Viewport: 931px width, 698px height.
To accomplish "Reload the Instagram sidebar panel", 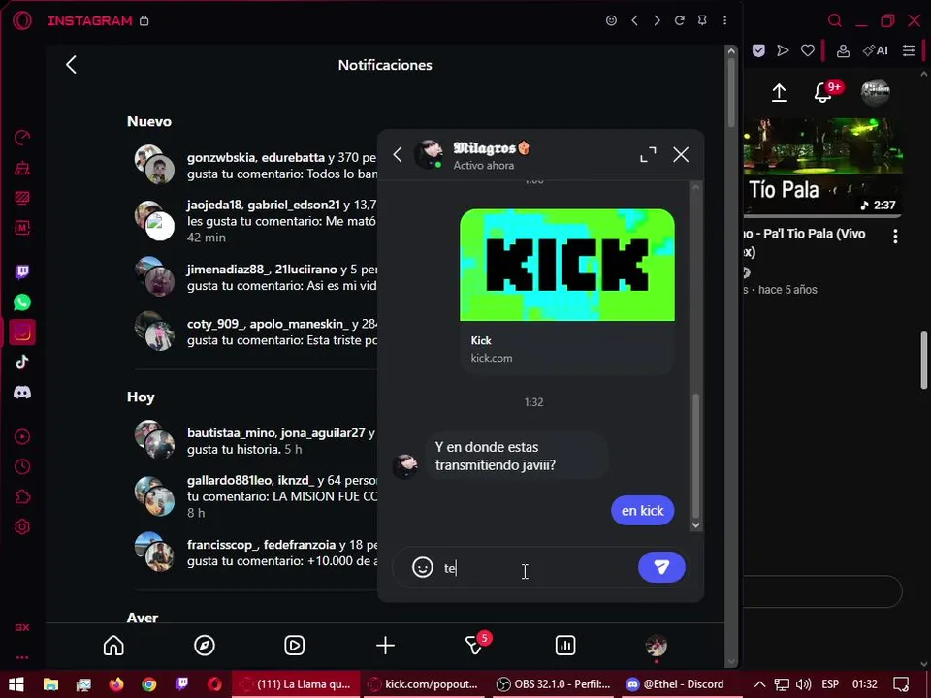I will (x=679, y=20).
